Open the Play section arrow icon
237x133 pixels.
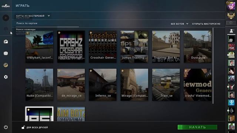6,18
